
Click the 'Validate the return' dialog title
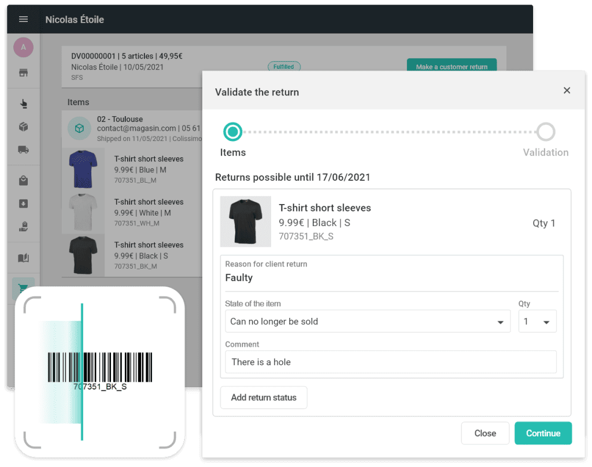point(257,92)
